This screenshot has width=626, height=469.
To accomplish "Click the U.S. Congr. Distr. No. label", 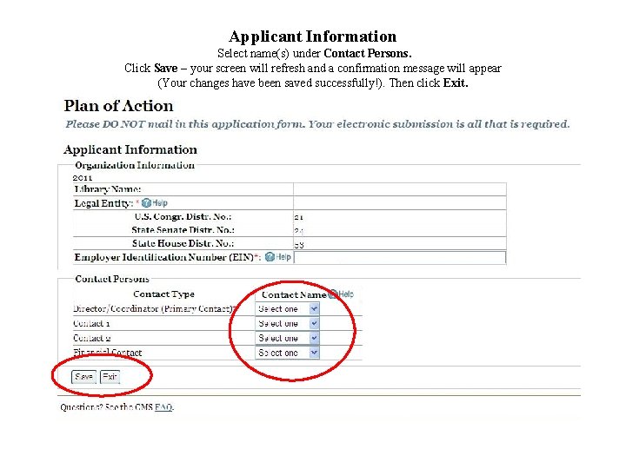I will pos(183,216).
